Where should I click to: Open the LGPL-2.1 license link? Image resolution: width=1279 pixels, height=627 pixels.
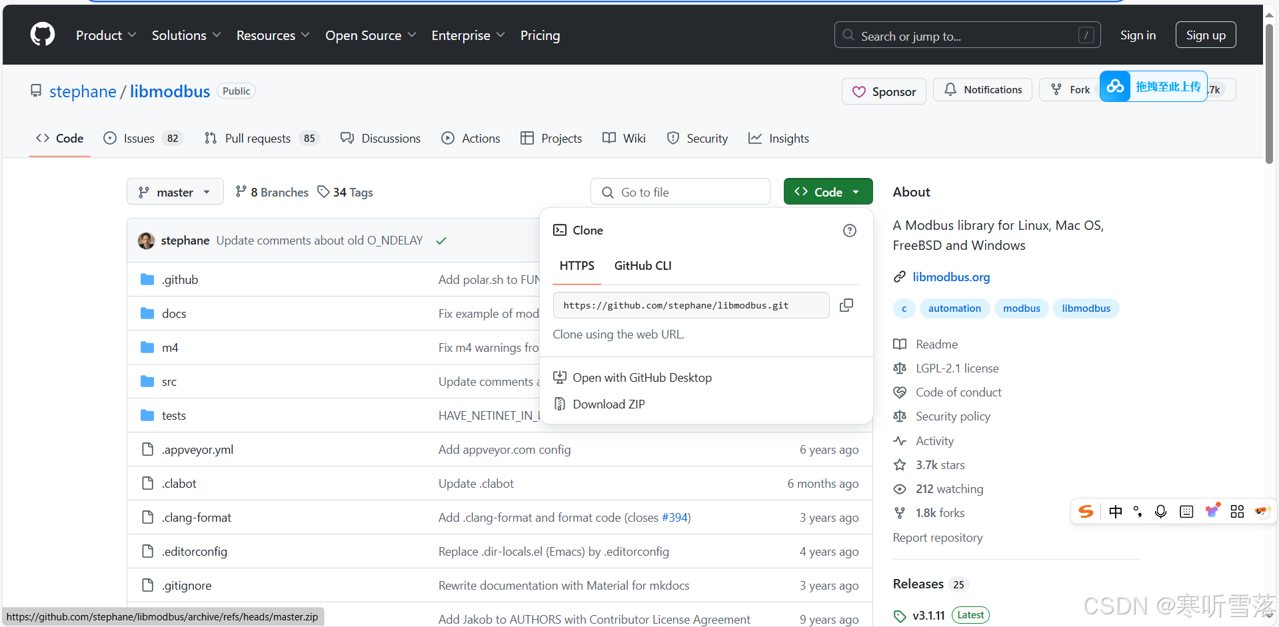pyautogui.click(x=957, y=368)
